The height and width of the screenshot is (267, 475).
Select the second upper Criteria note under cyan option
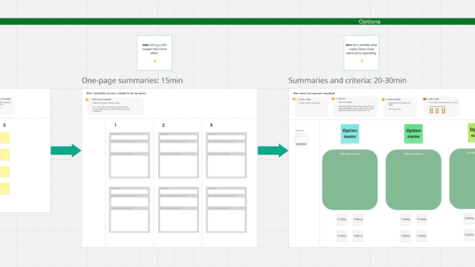coord(358,219)
